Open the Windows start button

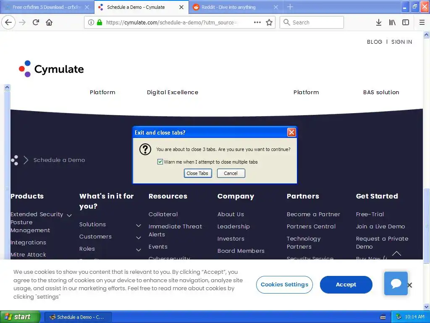click(20, 317)
